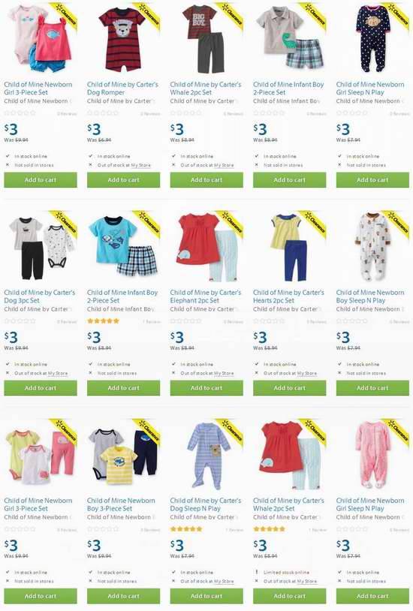This screenshot has width=413, height=611.
Task: Add Elephant 2pc Set to cart
Action: tap(206, 388)
